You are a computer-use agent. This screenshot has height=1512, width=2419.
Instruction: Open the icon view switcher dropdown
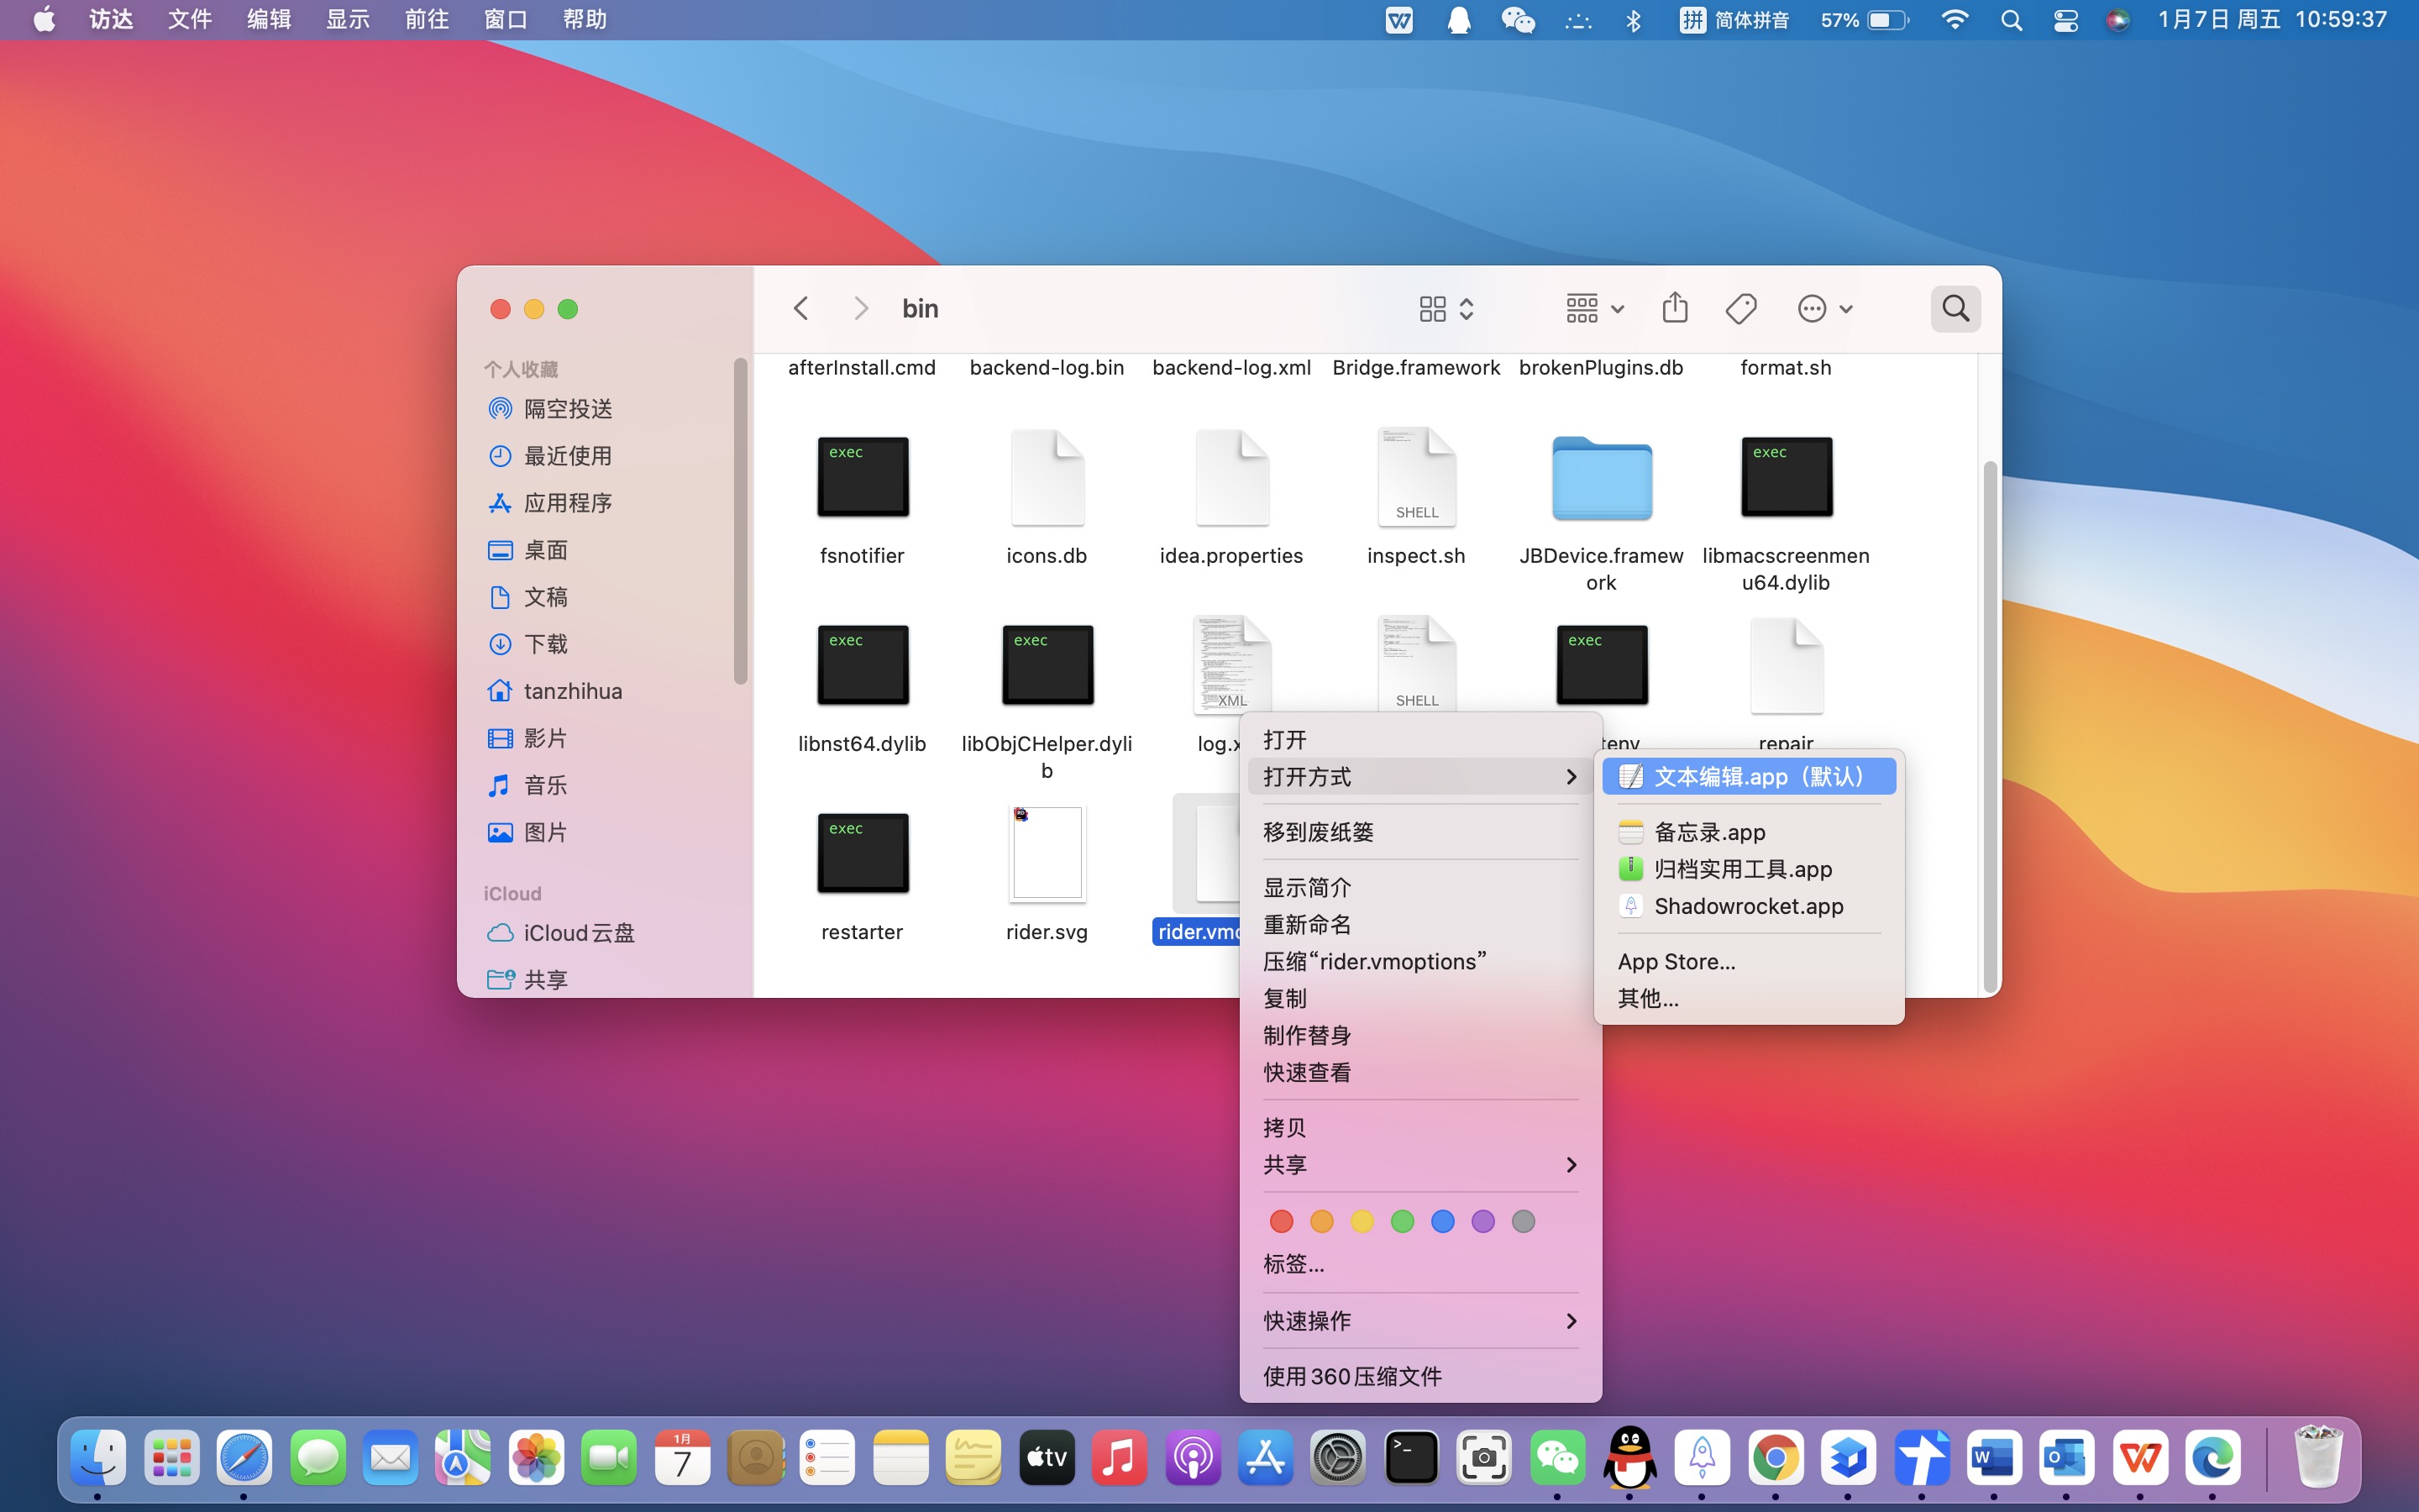pos(1446,308)
